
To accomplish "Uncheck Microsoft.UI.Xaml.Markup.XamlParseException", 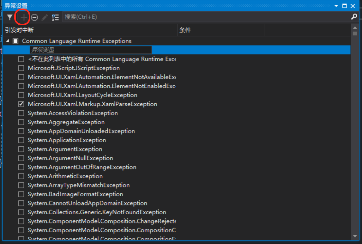I will [21, 104].
